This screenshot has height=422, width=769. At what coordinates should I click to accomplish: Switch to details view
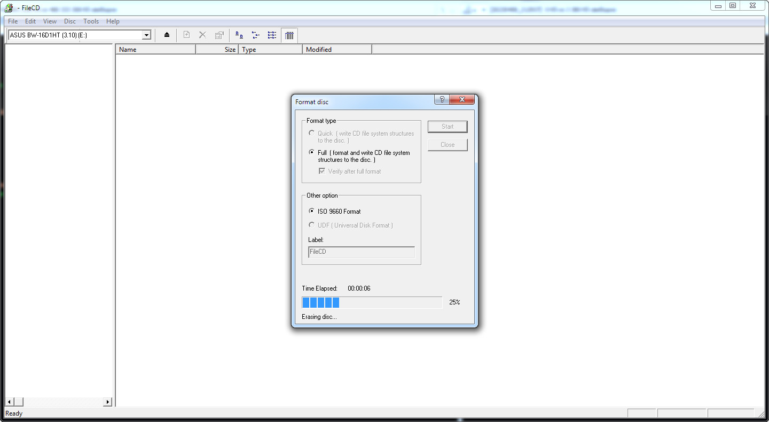(x=289, y=35)
